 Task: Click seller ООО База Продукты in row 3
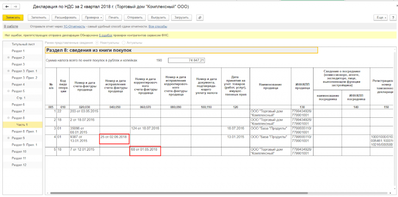pyautogui.click(x=271, y=130)
